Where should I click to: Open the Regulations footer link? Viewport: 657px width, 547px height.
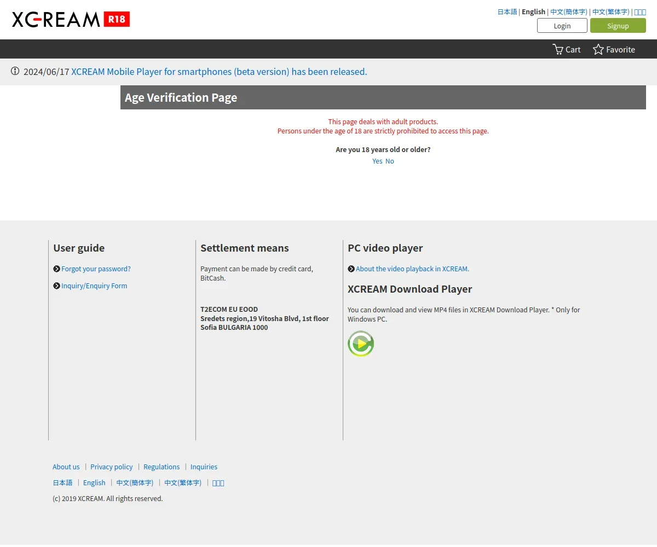click(162, 467)
